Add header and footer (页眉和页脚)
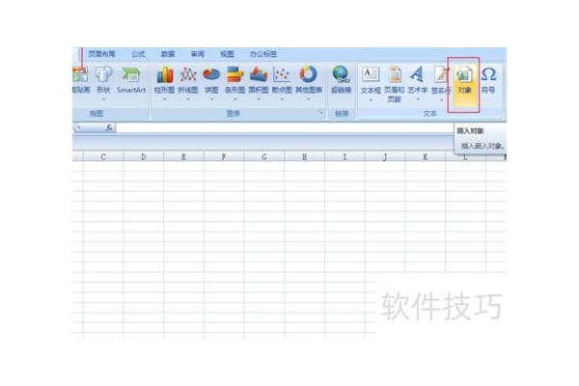579x386 pixels. pyautogui.click(x=395, y=84)
